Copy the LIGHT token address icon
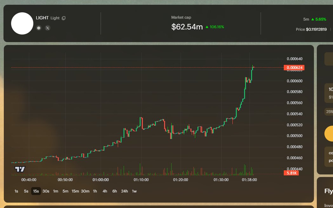Screen dimensions: 333x208 [63, 18]
